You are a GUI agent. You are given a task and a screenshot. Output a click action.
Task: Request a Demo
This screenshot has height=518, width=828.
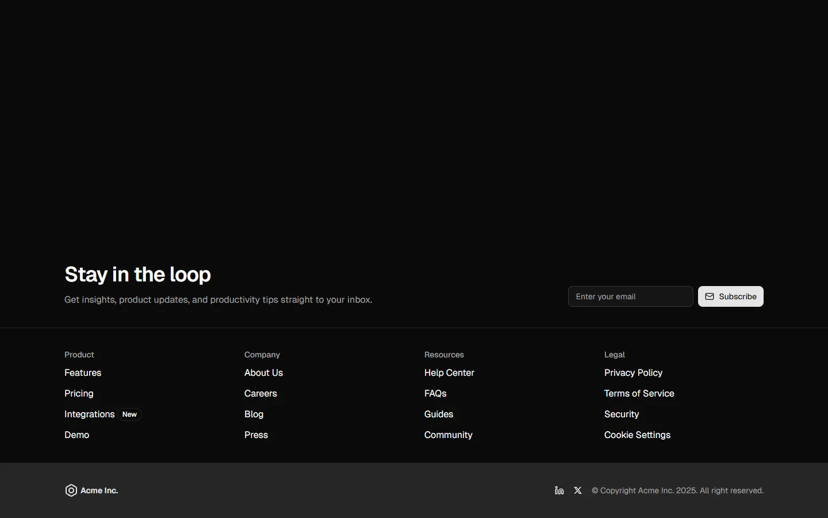point(76,435)
